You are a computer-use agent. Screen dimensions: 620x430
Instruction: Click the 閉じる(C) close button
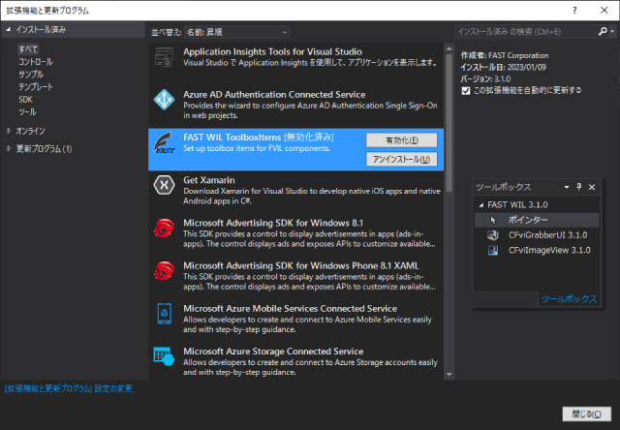587,415
